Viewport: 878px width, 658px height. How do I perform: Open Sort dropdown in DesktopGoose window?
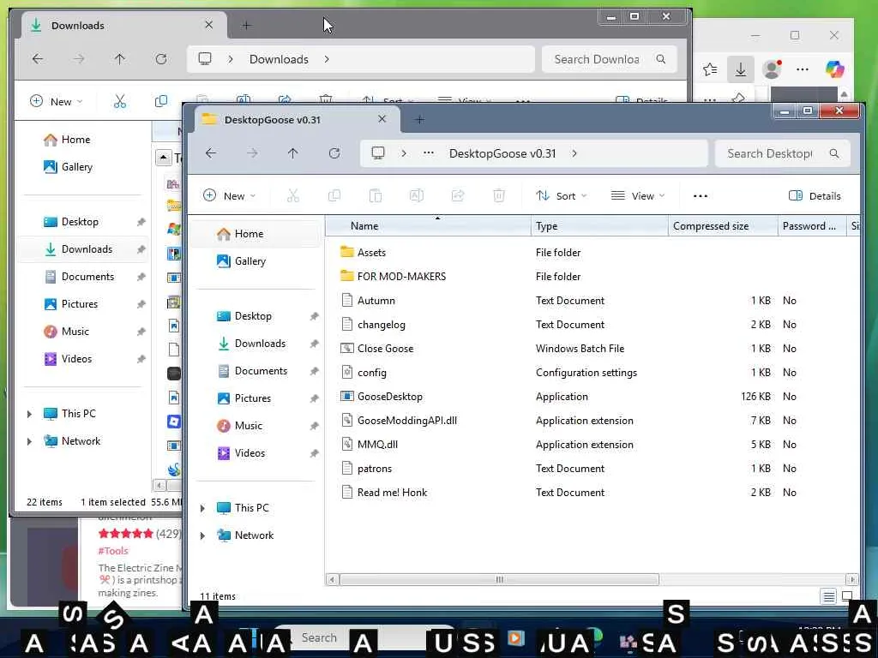click(561, 196)
